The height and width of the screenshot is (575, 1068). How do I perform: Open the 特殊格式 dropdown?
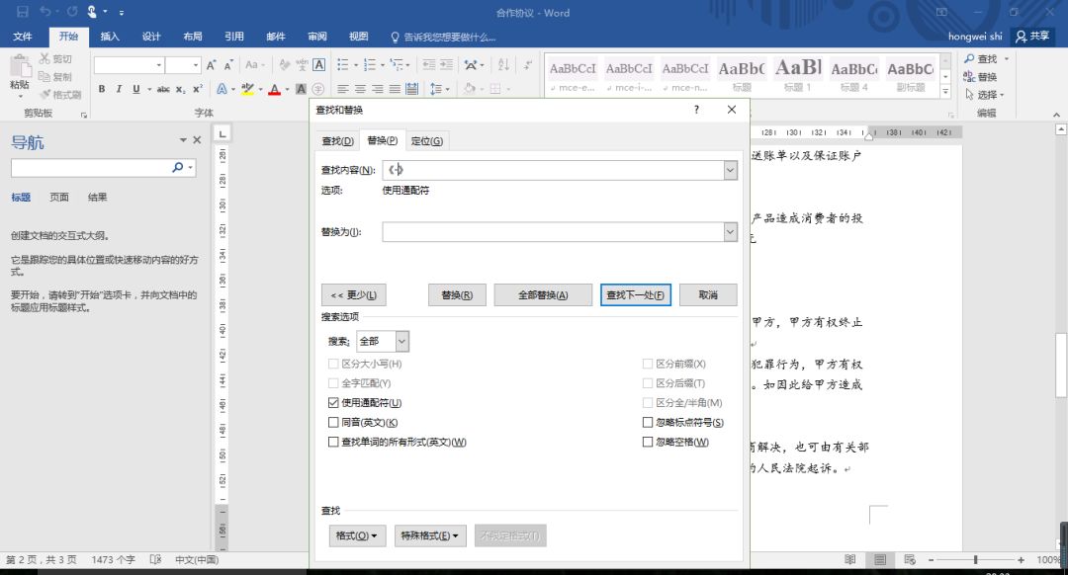click(430, 535)
